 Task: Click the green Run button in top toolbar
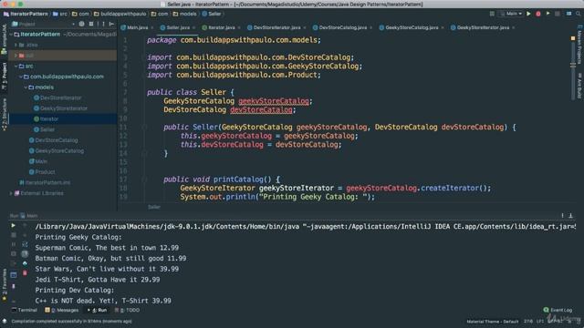tap(528, 14)
